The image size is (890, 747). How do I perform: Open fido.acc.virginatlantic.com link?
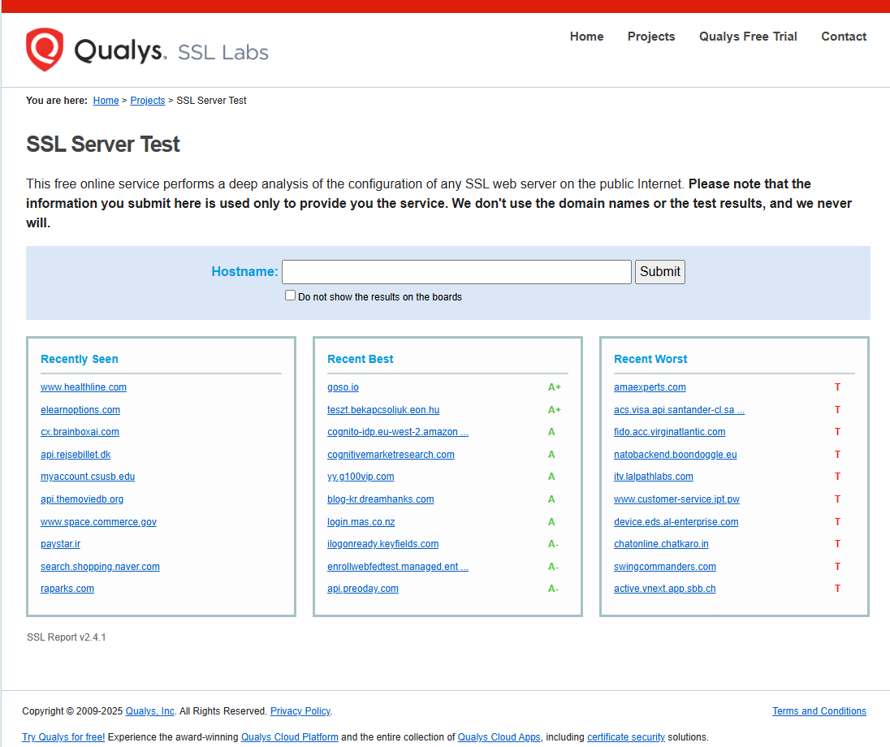click(x=669, y=432)
